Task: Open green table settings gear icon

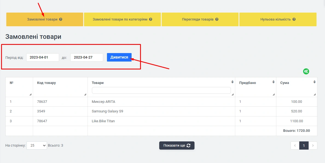Action: [306, 71]
